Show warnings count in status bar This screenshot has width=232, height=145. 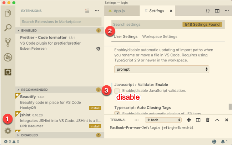(x=16, y=141)
